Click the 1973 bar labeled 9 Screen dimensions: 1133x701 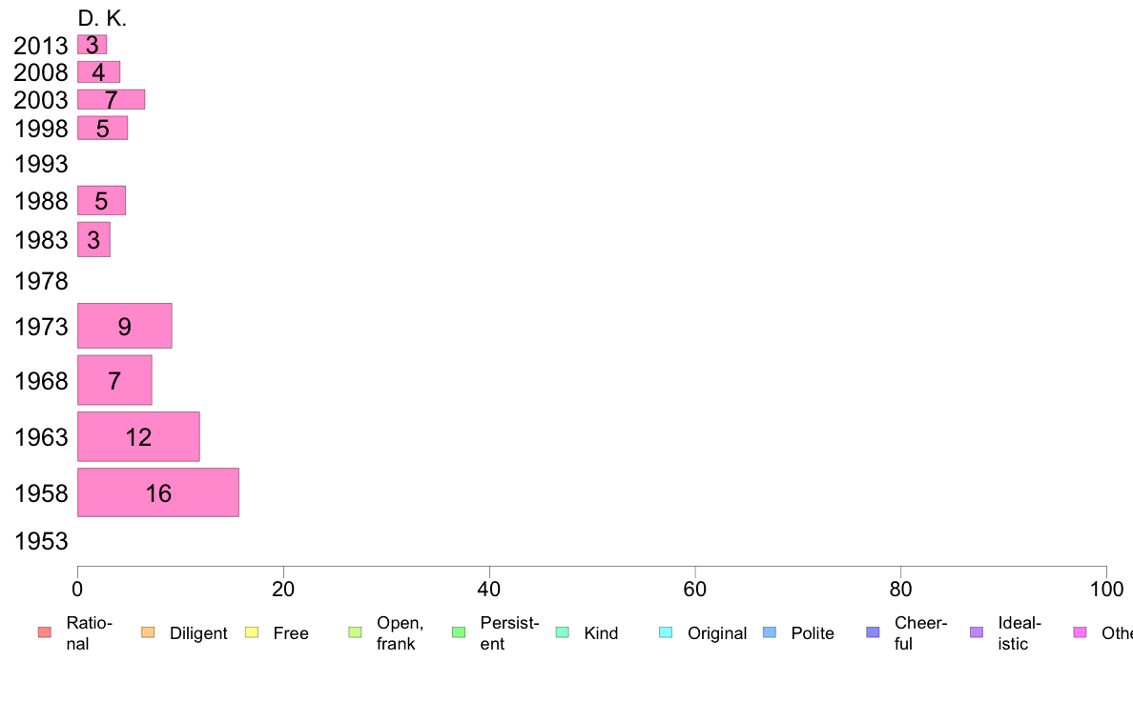125,326
